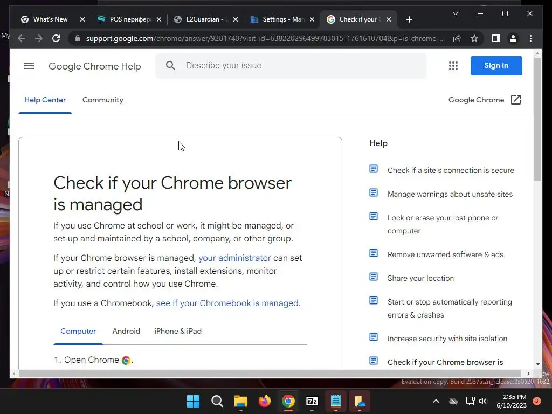Close the E2Guardian tab
Screen dimensions: 552x414
(236, 19)
